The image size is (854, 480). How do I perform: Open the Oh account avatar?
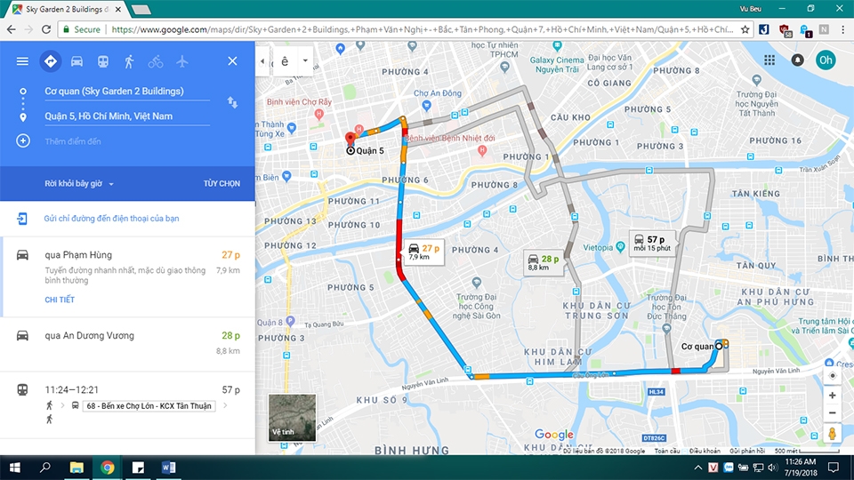point(826,60)
